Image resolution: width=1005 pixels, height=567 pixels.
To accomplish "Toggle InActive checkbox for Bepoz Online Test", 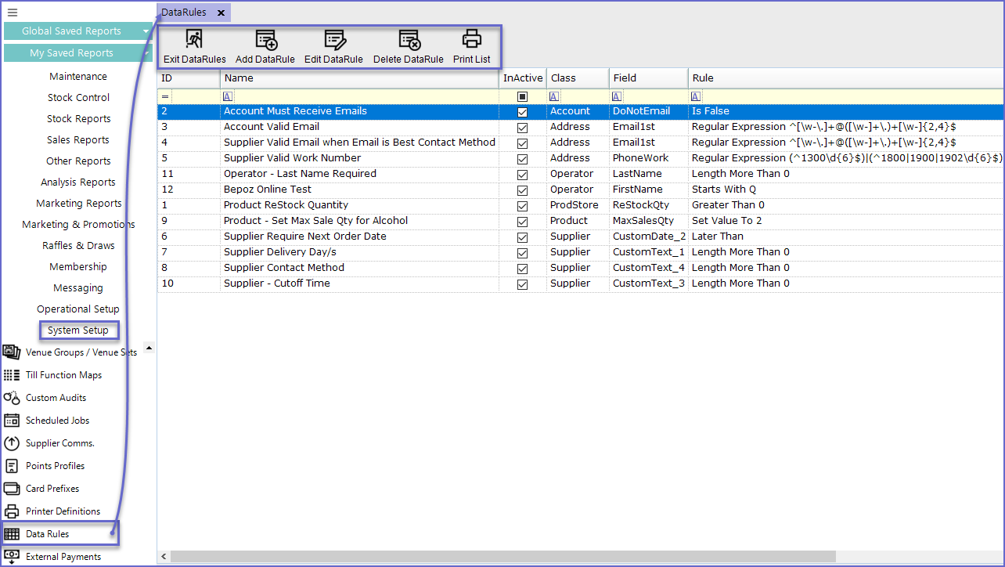I will [522, 190].
